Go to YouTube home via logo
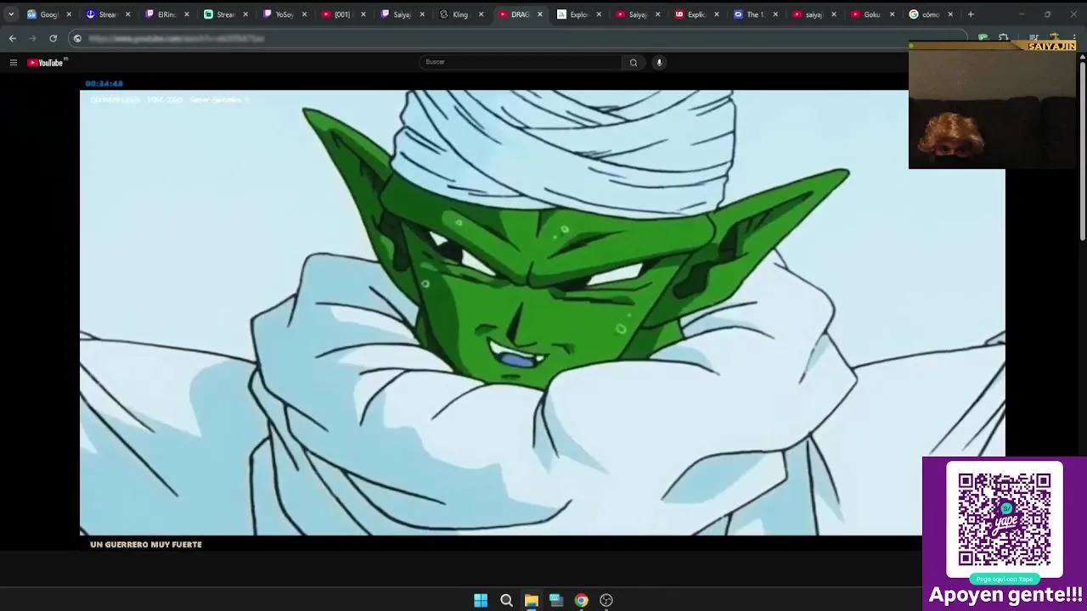 click(x=45, y=62)
